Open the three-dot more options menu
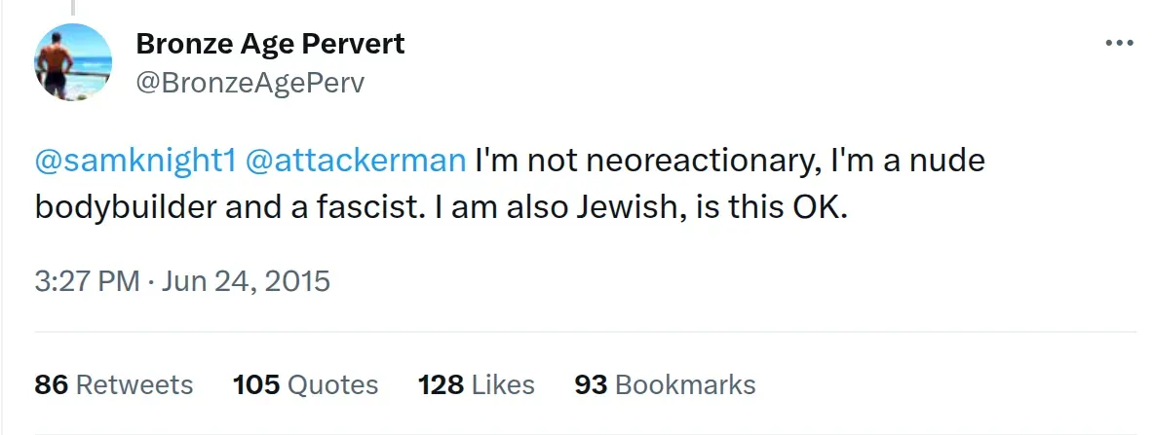Viewport: 1154px width, 435px height. tap(1117, 44)
